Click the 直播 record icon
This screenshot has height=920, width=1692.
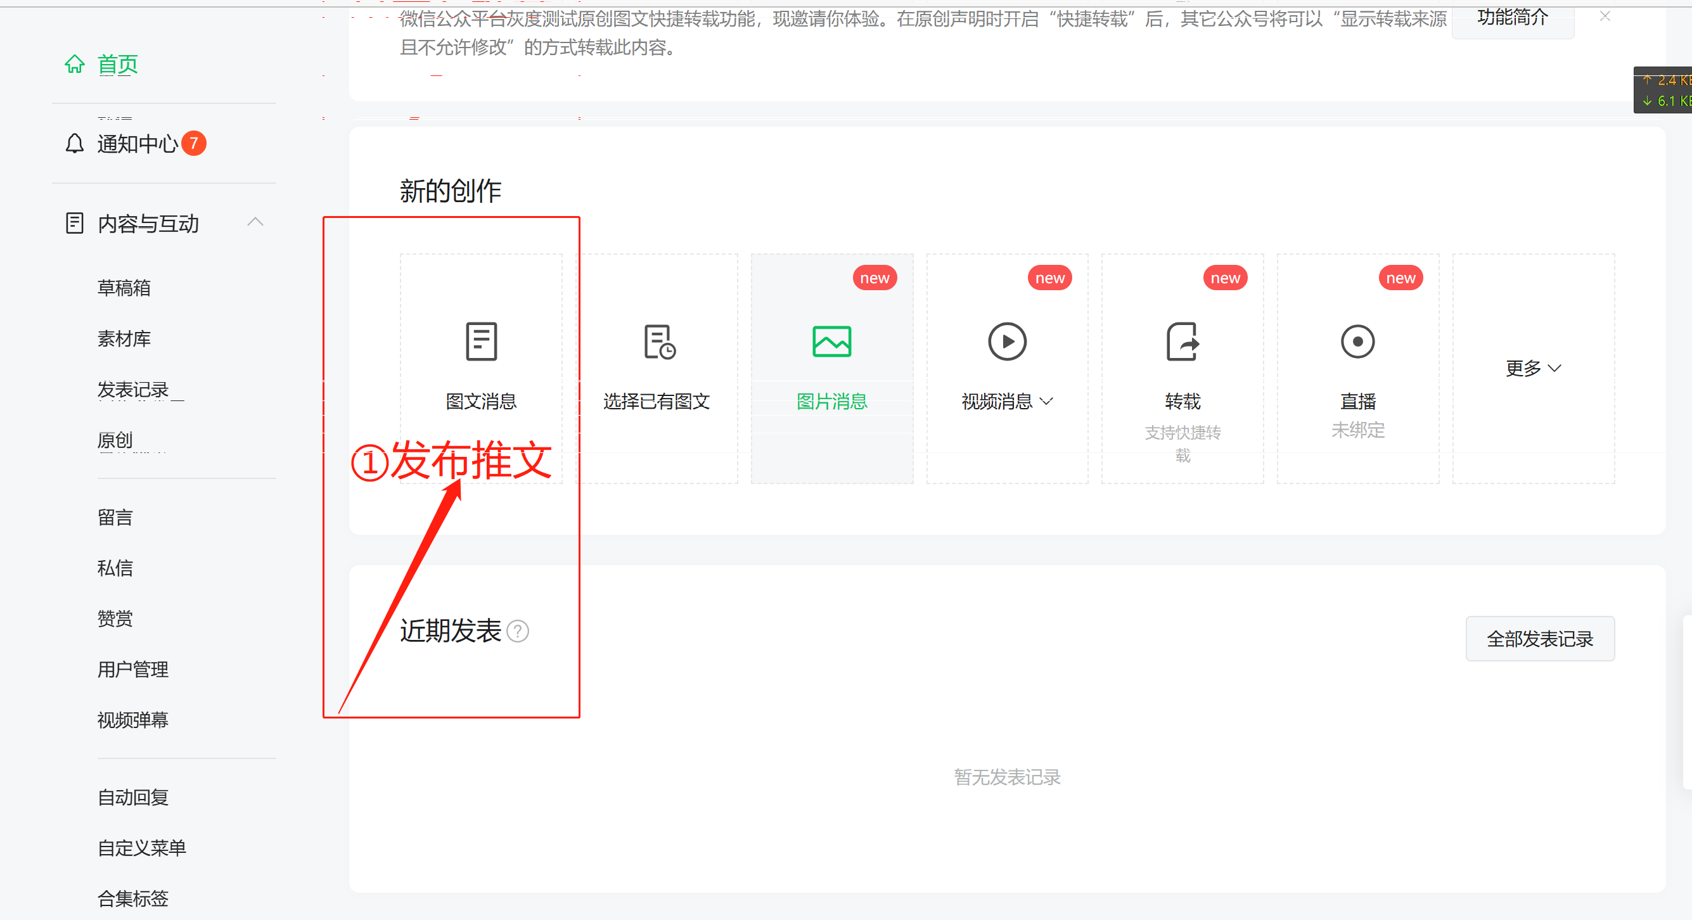click(x=1357, y=342)
